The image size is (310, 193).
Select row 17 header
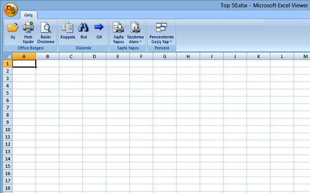pyautogui.click(x=8, y=181)
